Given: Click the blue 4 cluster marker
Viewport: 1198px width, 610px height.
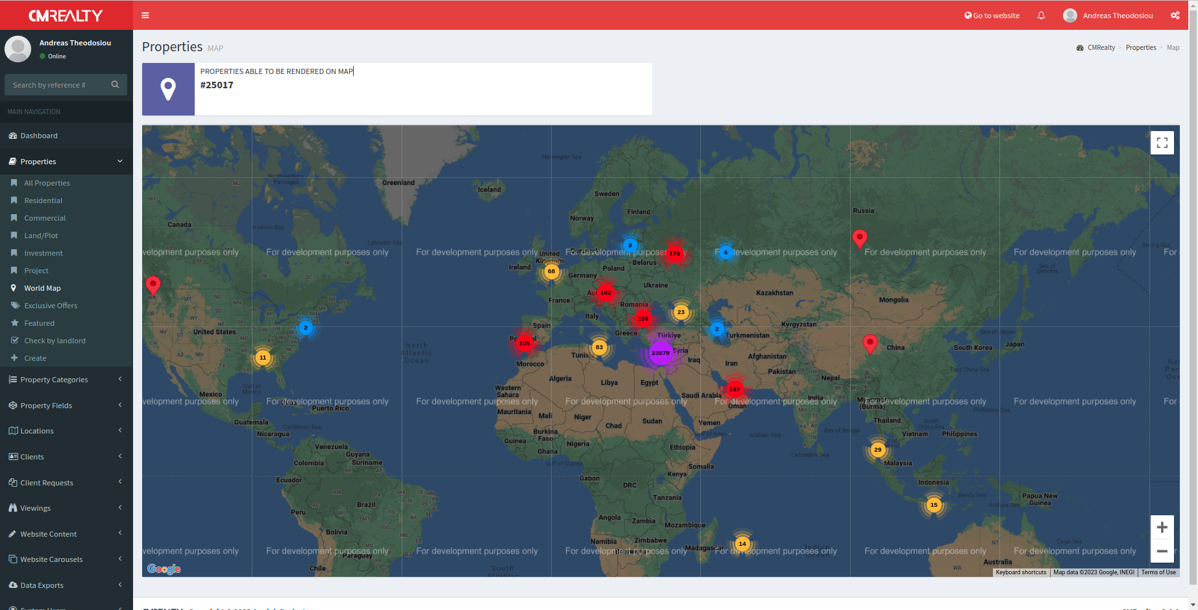Looking at the screenshot, I should (x=726, y=252).
